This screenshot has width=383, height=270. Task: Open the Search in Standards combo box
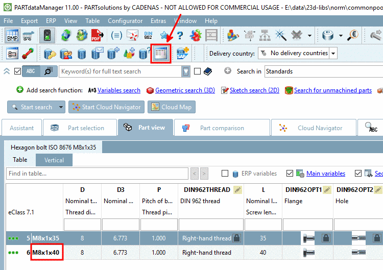click(x=324, y=71)
